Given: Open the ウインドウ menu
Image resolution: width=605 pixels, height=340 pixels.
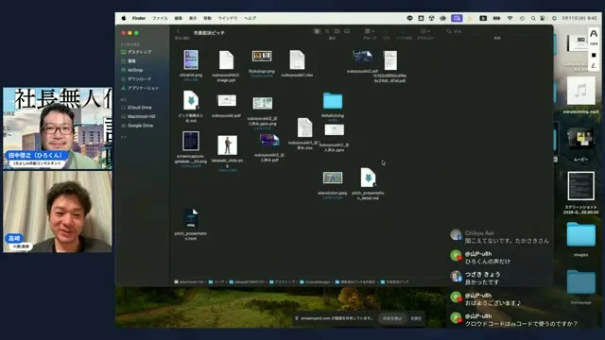Looking at the screenshot, I should point(227,18).
